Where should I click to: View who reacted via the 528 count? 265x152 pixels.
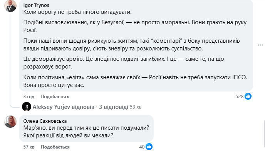[x=240, y=97]
